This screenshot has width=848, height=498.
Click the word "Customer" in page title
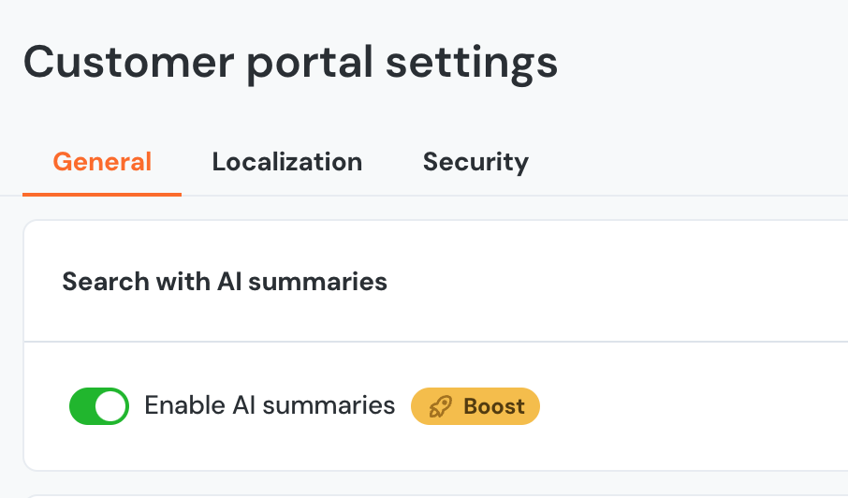[128, 63]
